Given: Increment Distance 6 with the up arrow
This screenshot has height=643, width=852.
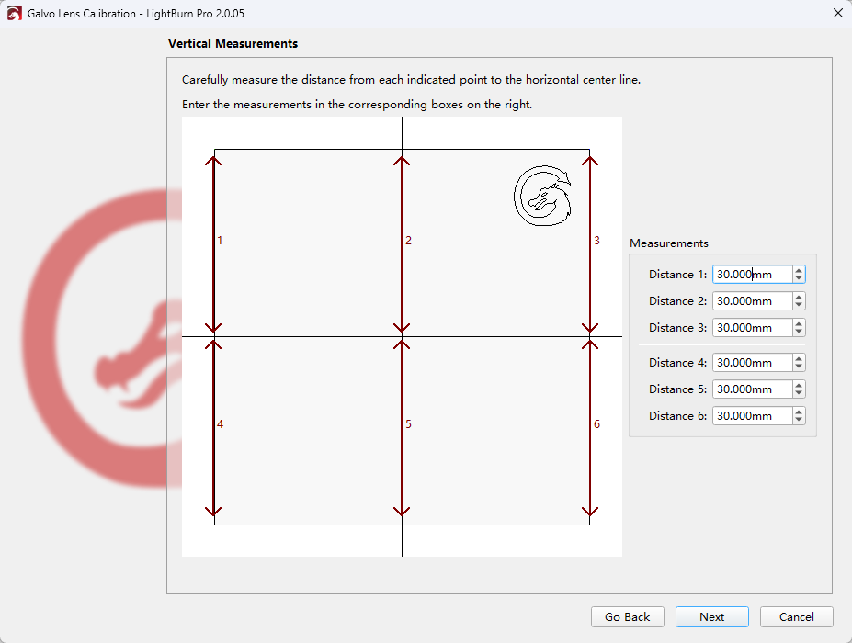Looking at the screenshot, I should click(799, 412).
